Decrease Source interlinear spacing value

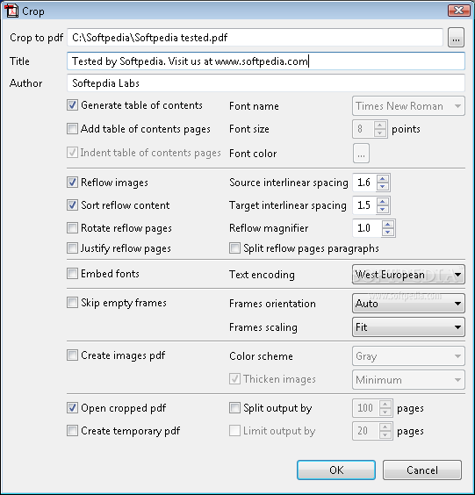383,187
